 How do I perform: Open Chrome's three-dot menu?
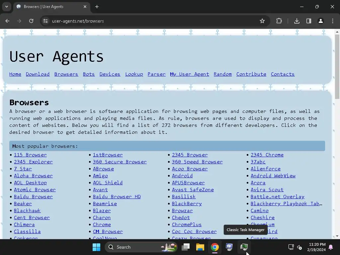point(333,21)
